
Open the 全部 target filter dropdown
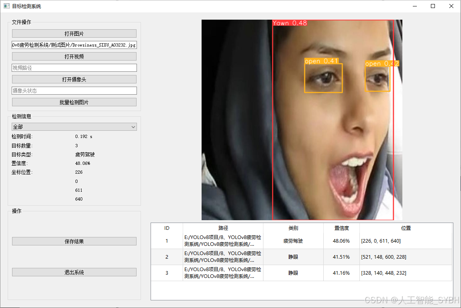74,127
